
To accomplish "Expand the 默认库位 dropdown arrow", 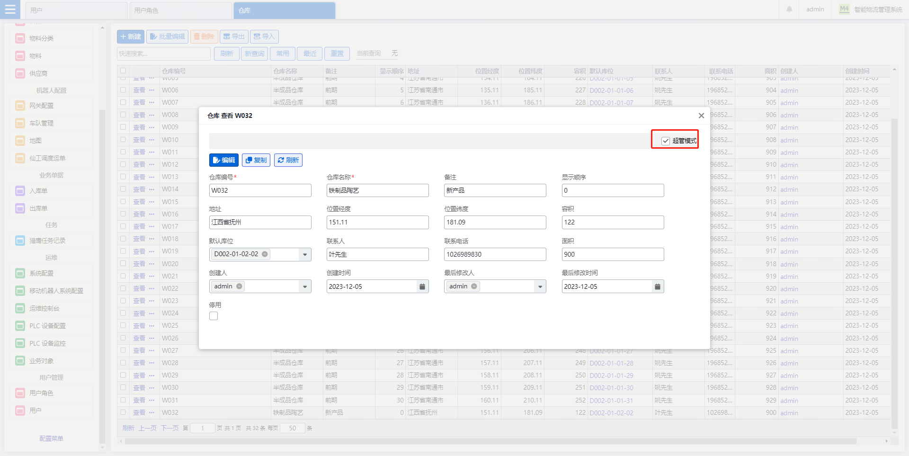I will (x=305, y=255).
